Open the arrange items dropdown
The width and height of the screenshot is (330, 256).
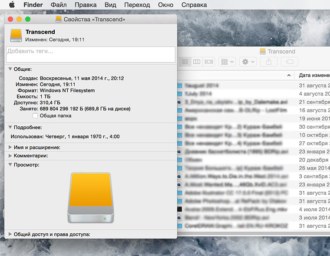pyautogui.click(x=227, y=62)
